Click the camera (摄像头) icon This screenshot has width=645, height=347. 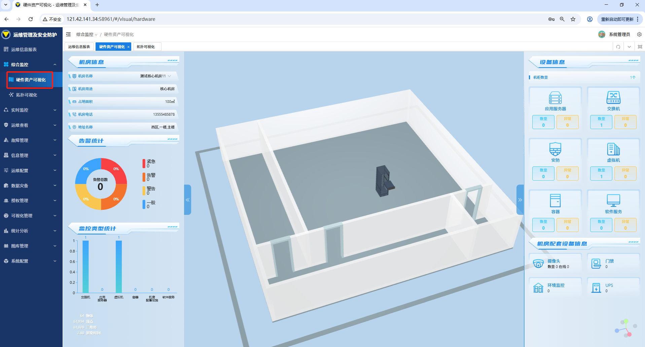(x=538, y=264)
